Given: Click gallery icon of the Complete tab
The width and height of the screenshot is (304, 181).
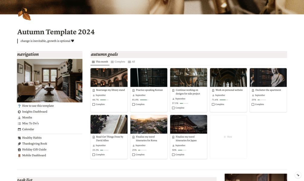Looking at the screenshot, I should (x=112, y=62).
